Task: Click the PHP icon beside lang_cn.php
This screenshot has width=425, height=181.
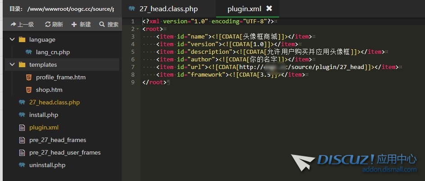Action: click(29, 52)
